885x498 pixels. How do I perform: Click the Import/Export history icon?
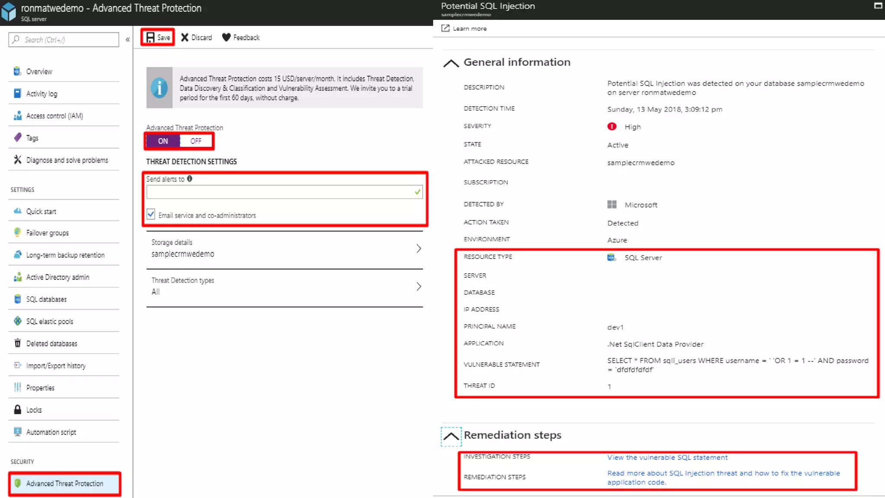click(x=17, y=365)
